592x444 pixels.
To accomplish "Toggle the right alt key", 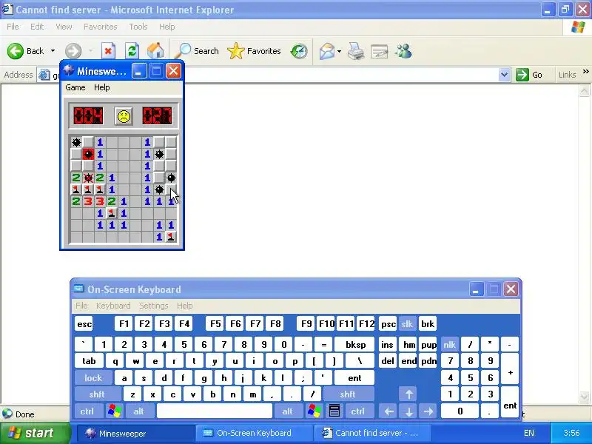I will (288, 411).
